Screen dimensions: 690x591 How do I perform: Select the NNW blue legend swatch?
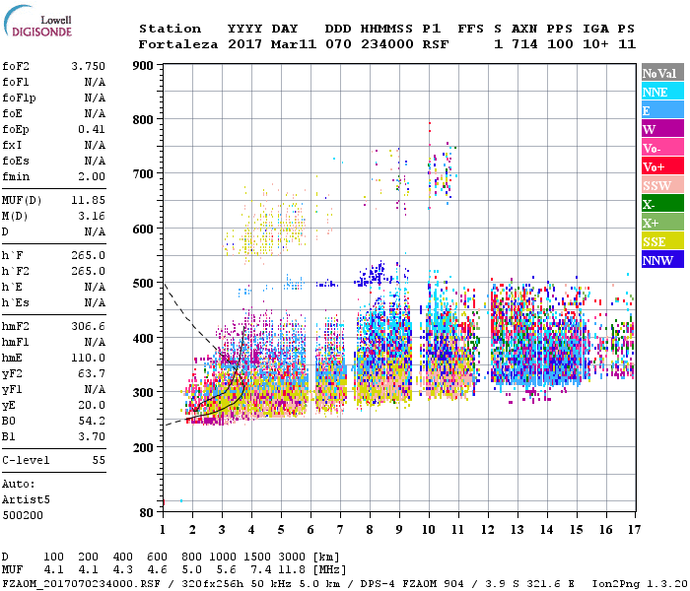(x=662, y=260)
